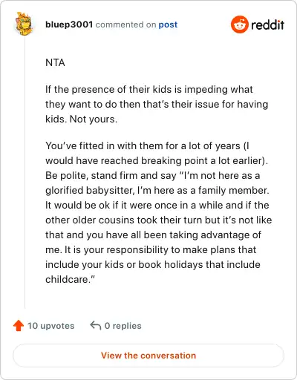297x380 pixels.
Task: Click the NTA verdict text
Action: (x=55, y=62)
